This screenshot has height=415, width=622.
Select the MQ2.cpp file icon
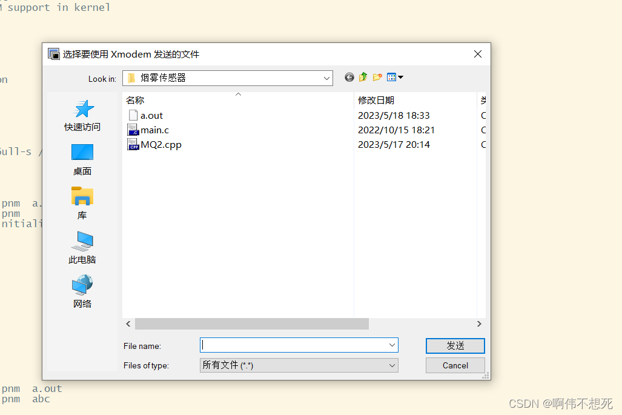click(x=133, y=144)
